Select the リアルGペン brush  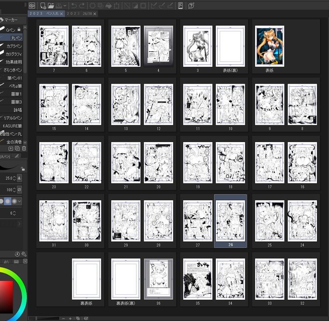click(11, 118)
